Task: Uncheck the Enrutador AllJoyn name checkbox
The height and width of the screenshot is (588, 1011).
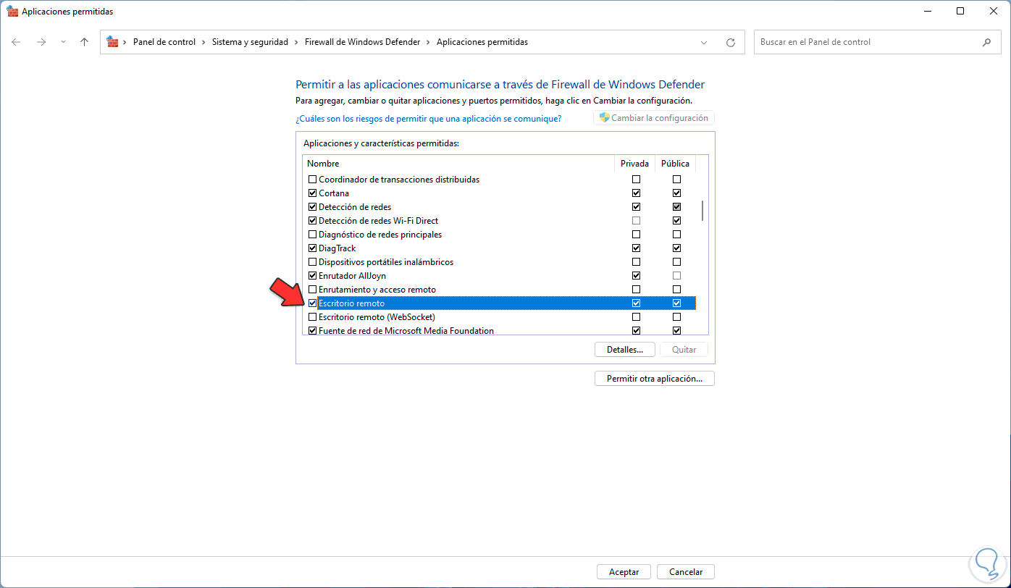Action: coord(313,276)
